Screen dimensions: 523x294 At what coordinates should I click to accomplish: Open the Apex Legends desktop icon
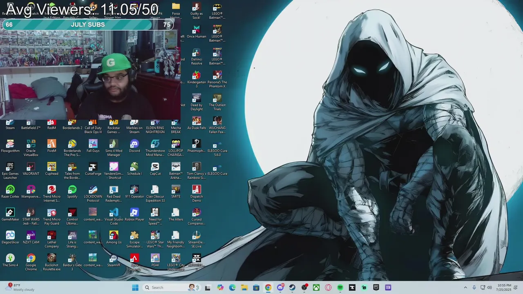(x=134, y=263)
